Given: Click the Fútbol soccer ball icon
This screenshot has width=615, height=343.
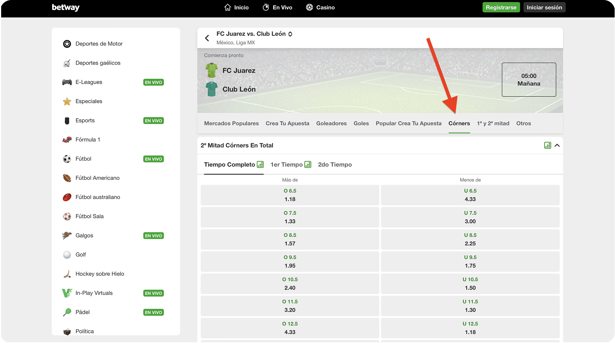Looking at the screenshot, I should tap(67, 159).
